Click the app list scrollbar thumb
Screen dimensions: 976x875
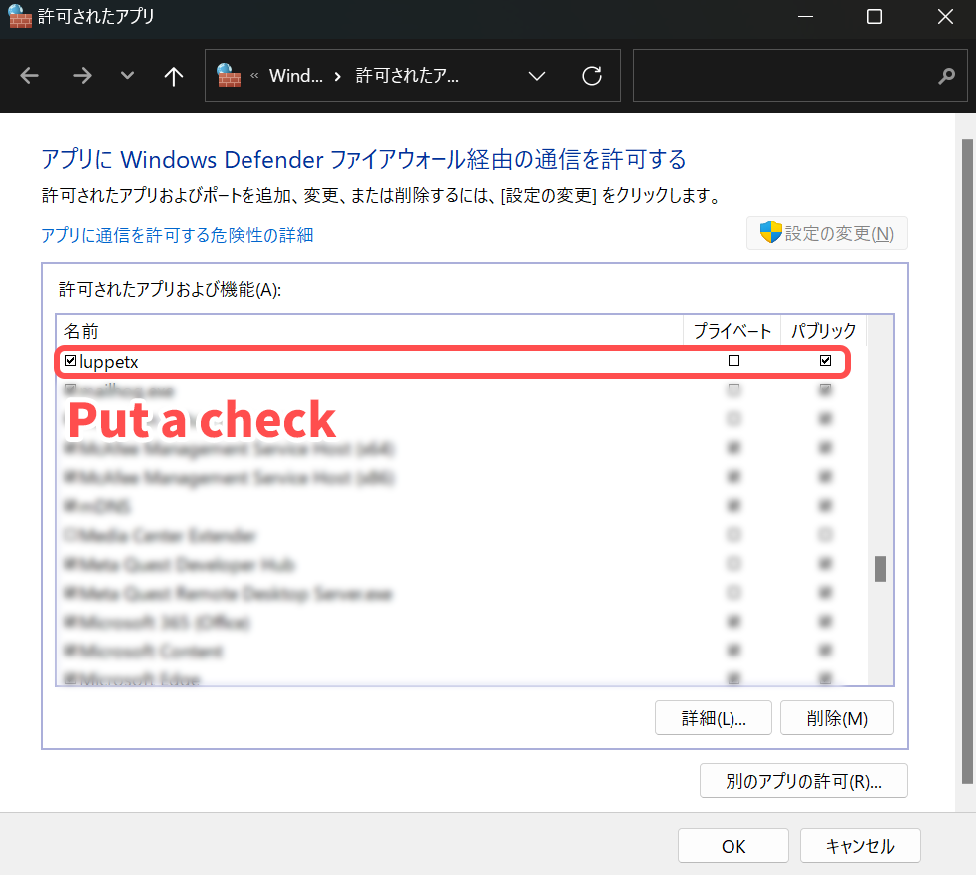pos(880,569)
